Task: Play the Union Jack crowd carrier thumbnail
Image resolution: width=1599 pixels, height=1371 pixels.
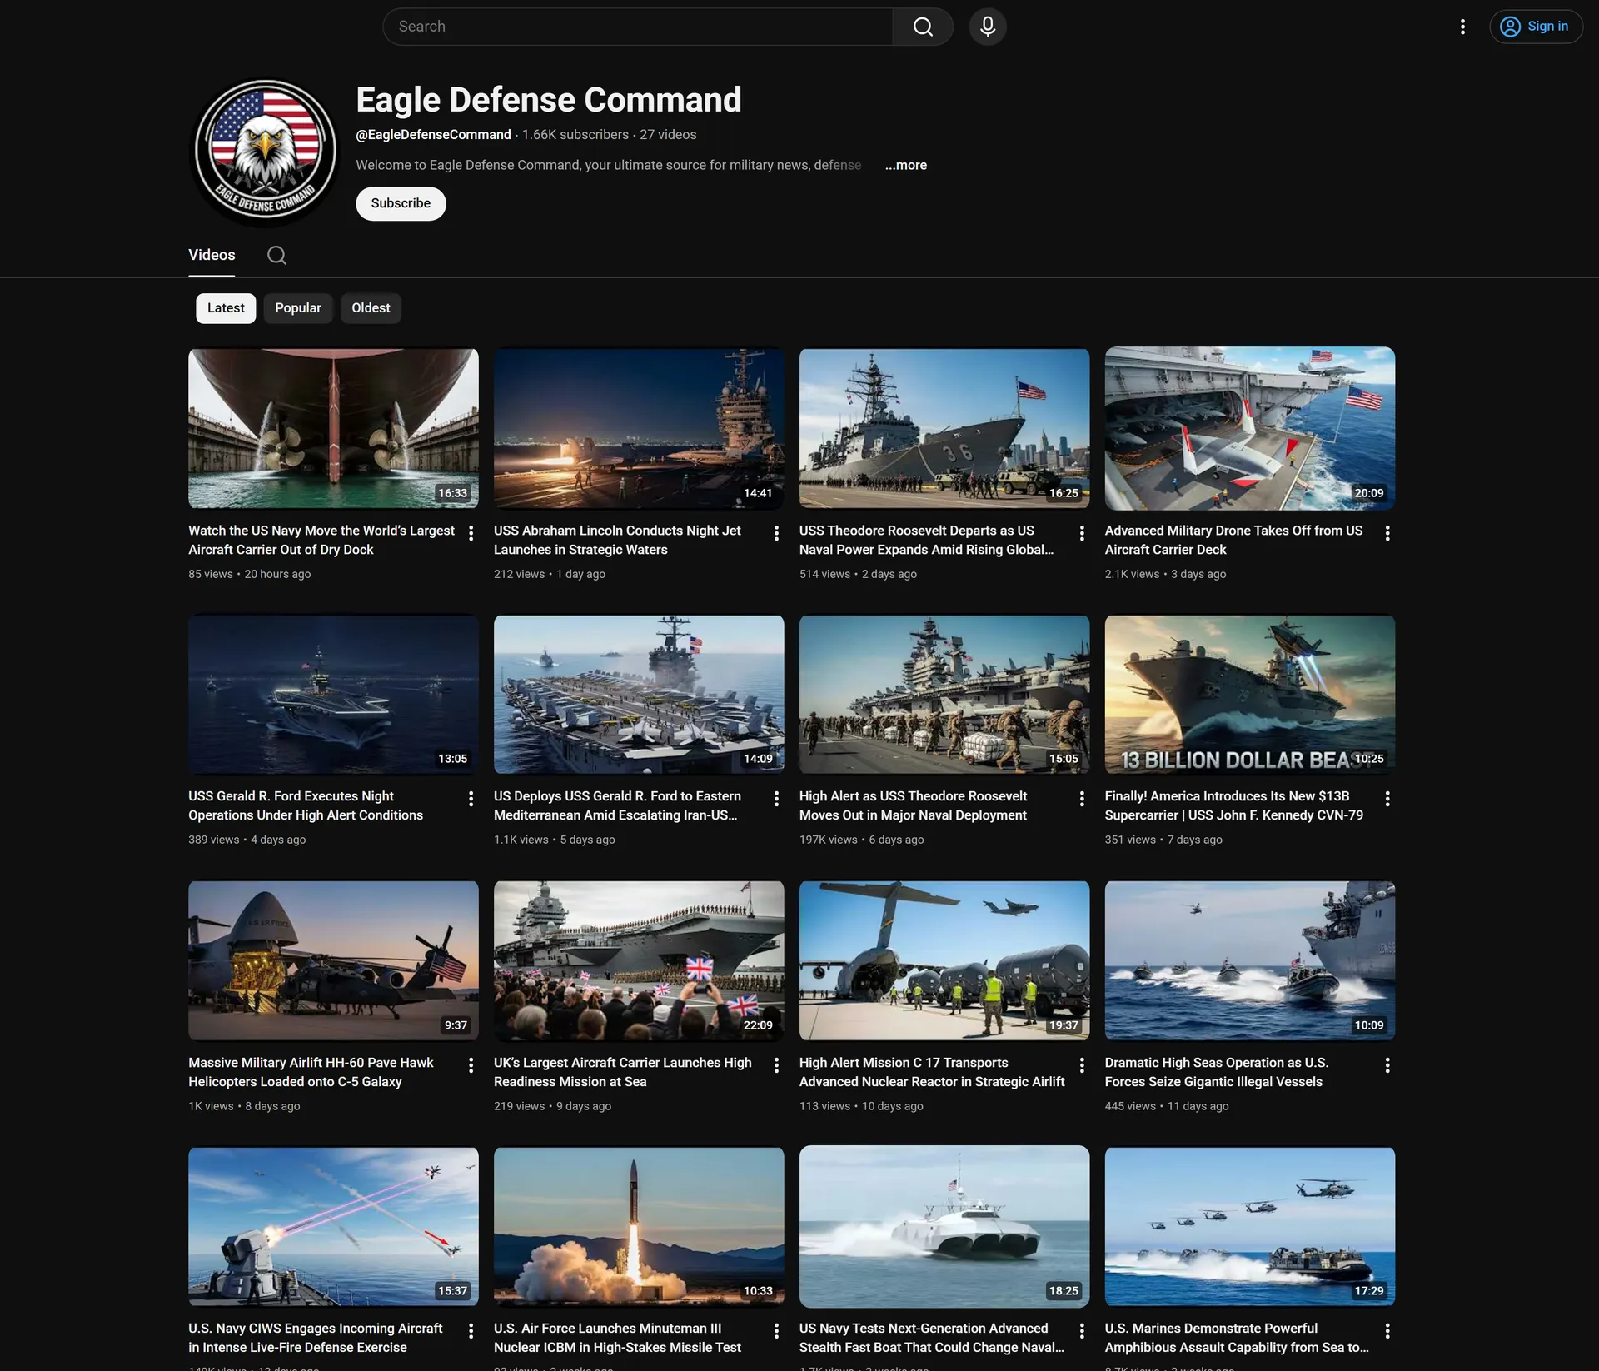Action: 639,960
